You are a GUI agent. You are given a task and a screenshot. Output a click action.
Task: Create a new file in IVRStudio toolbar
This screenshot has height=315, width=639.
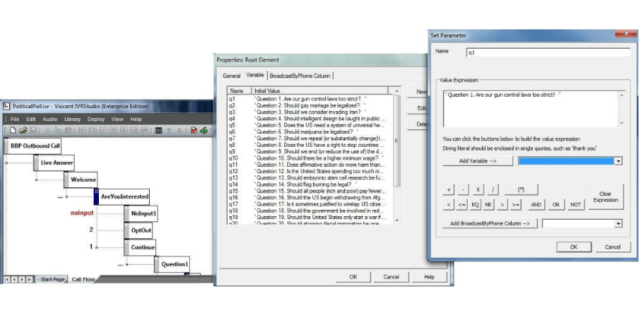tap(13, 130)
